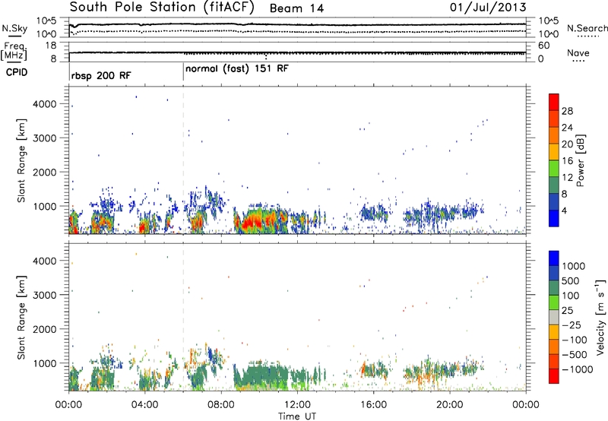Select the 'Freq. [MHz]' axis label

pyautogui.click(x=14, y=52)
